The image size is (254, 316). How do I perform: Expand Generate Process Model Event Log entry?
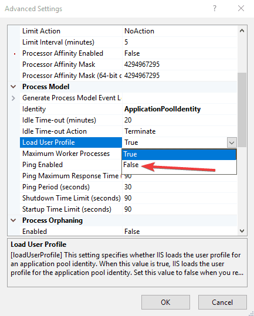coord(13,98)
